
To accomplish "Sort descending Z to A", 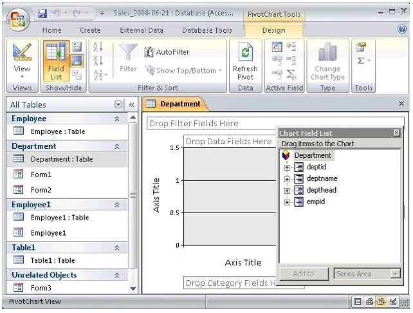I will [98, 61].
